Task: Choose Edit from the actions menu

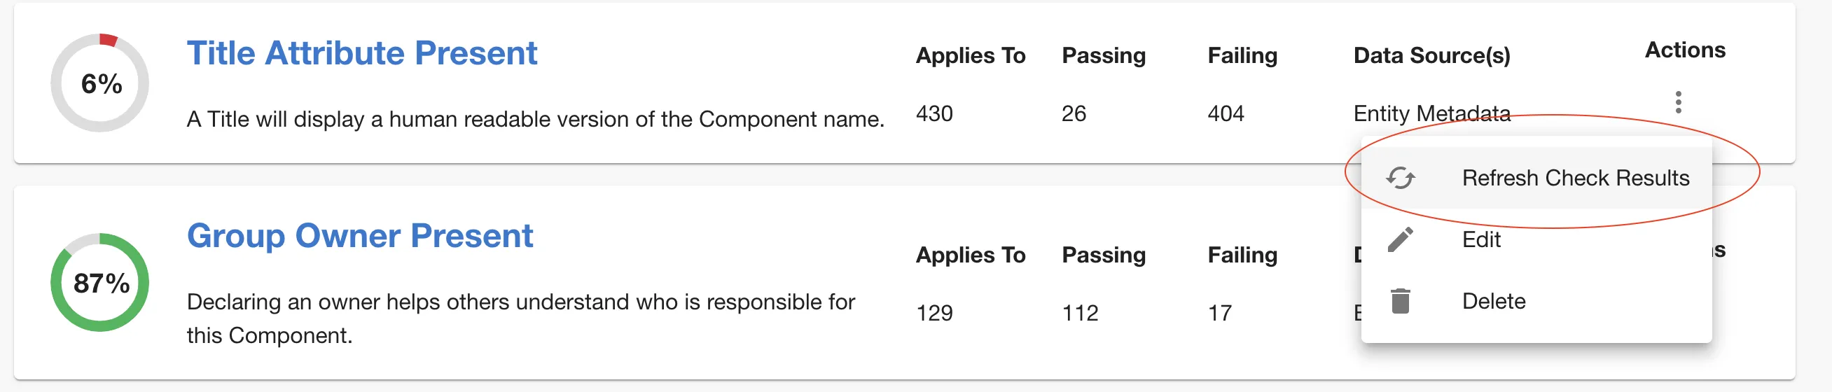Action: coord(1480,240)
